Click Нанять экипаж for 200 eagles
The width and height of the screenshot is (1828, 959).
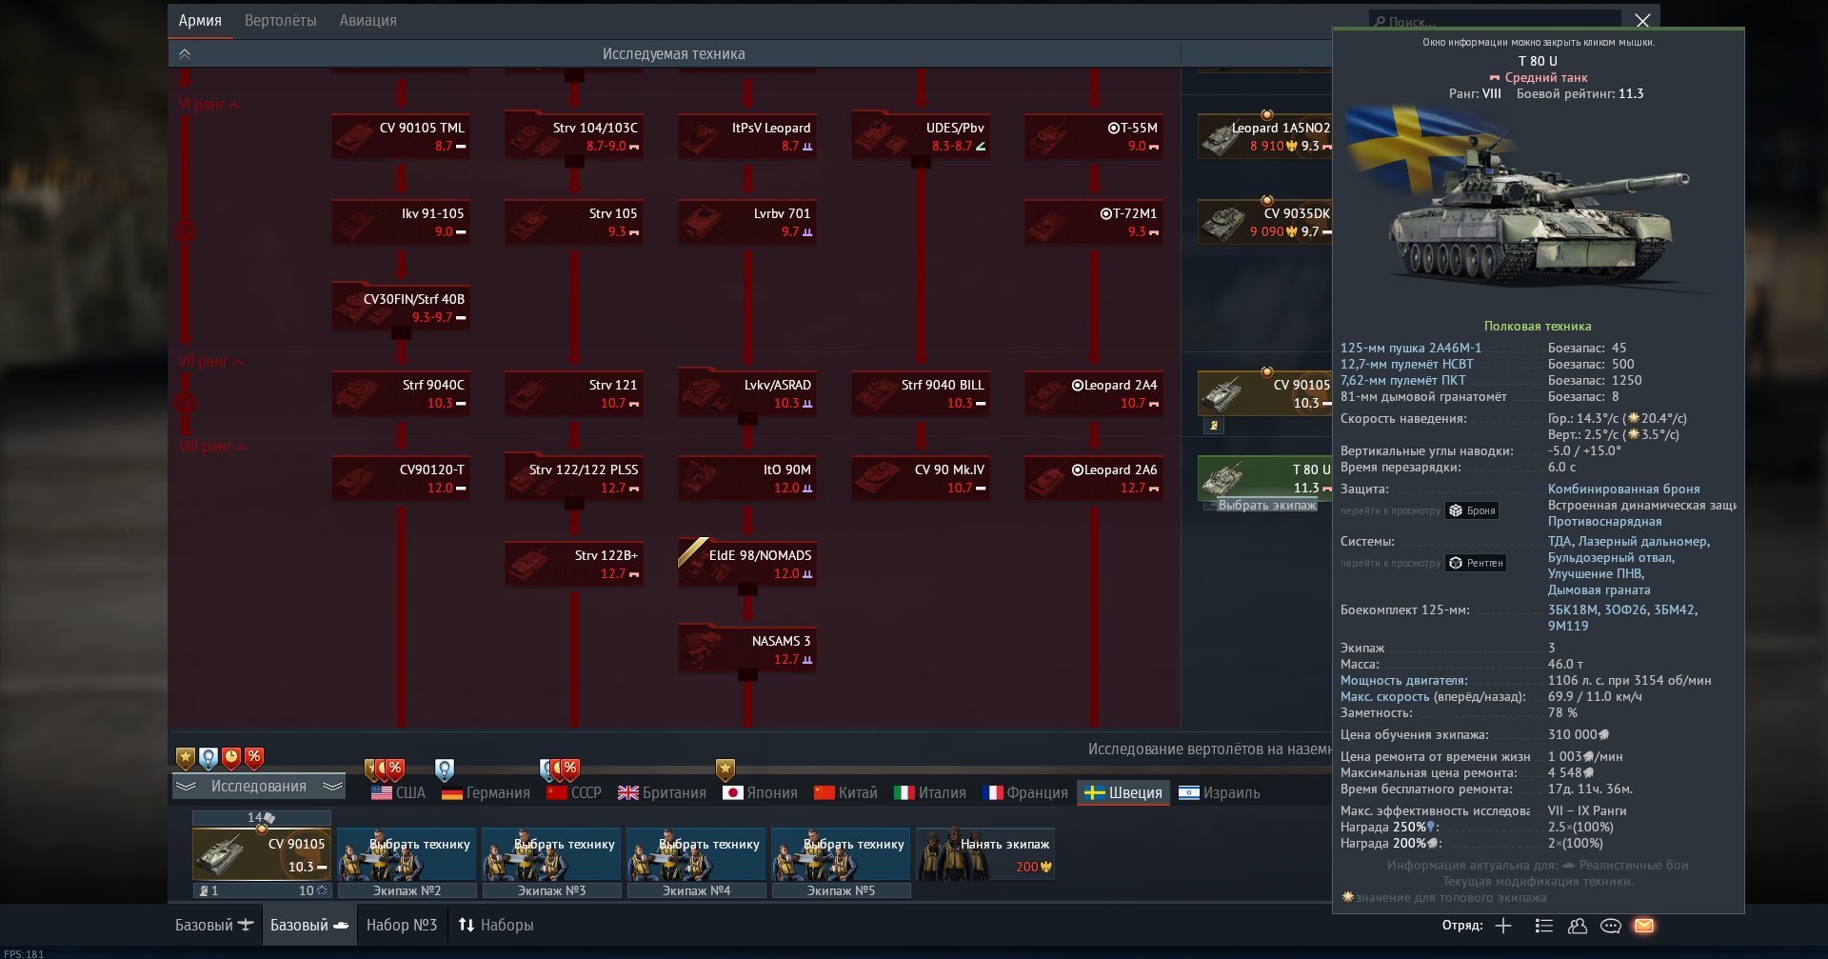pyautogui.click(x=985, y=854)
